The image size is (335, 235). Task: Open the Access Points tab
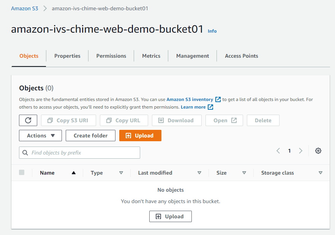tap(242, 56)
